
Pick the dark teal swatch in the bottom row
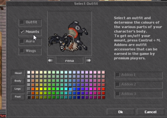66,97
